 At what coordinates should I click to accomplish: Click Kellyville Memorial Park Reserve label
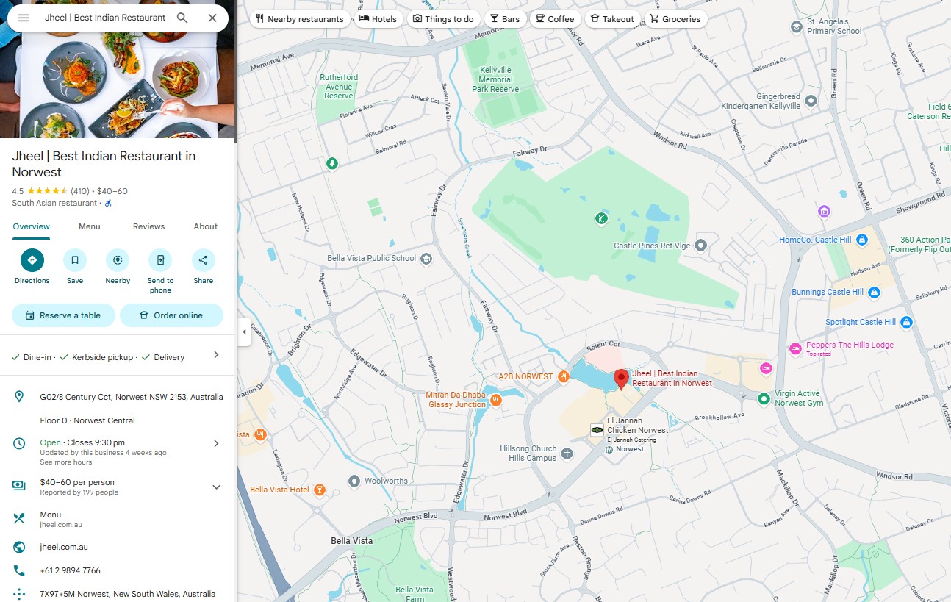pos(495,79)
